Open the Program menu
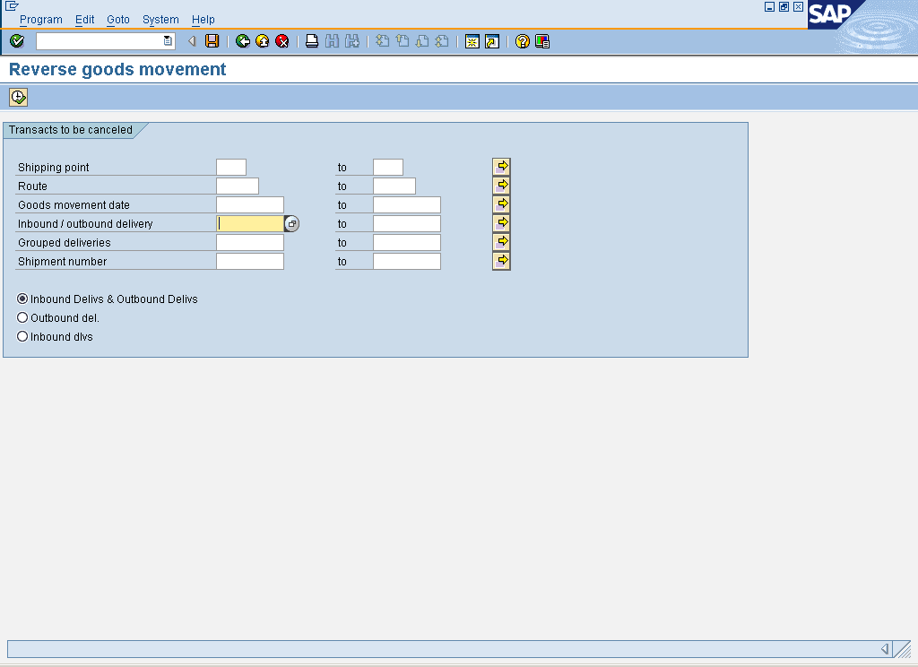The width and height of the screenshot is (918, 667). click(x=41, y=20)
